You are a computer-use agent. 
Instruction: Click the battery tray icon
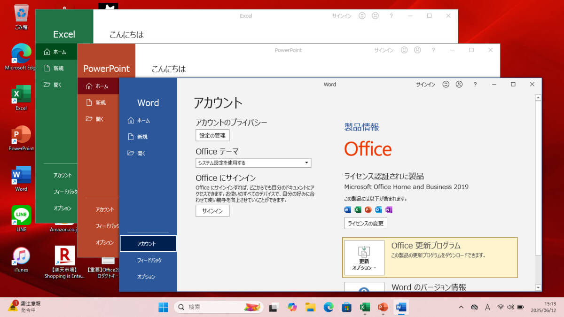point(520,307)
